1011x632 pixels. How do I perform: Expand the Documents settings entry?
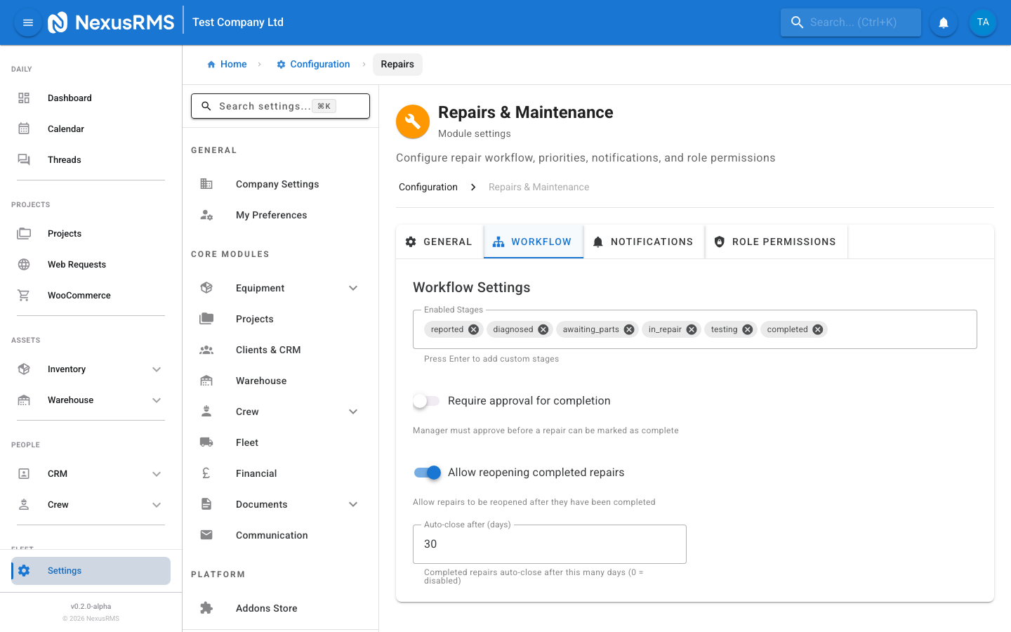[353, 503]
